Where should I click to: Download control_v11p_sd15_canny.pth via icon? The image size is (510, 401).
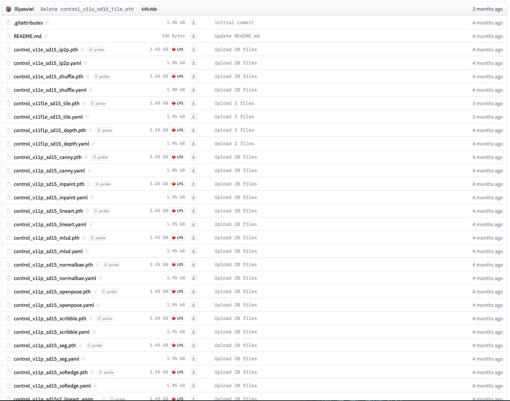coord(193,157)
